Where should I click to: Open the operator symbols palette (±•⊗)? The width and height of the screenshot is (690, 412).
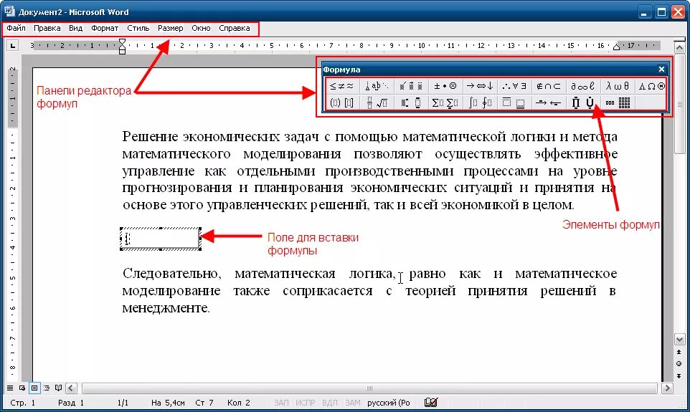pyautogui.click(x=445, y=86)
